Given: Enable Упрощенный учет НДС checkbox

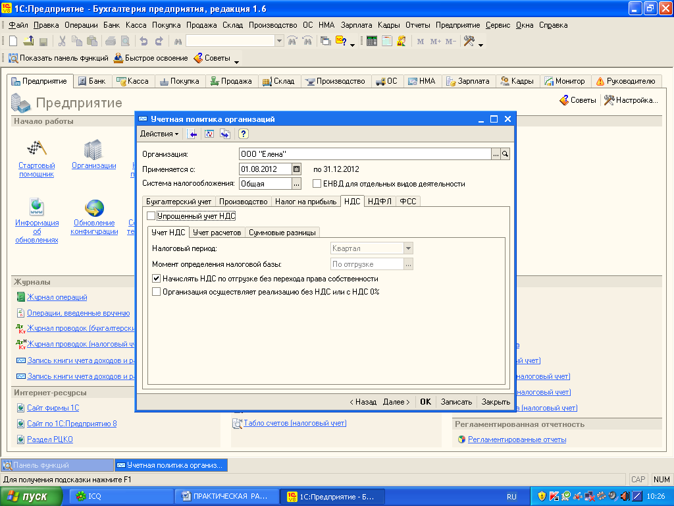Looking at the screenshot, I should tap(151, 216).
